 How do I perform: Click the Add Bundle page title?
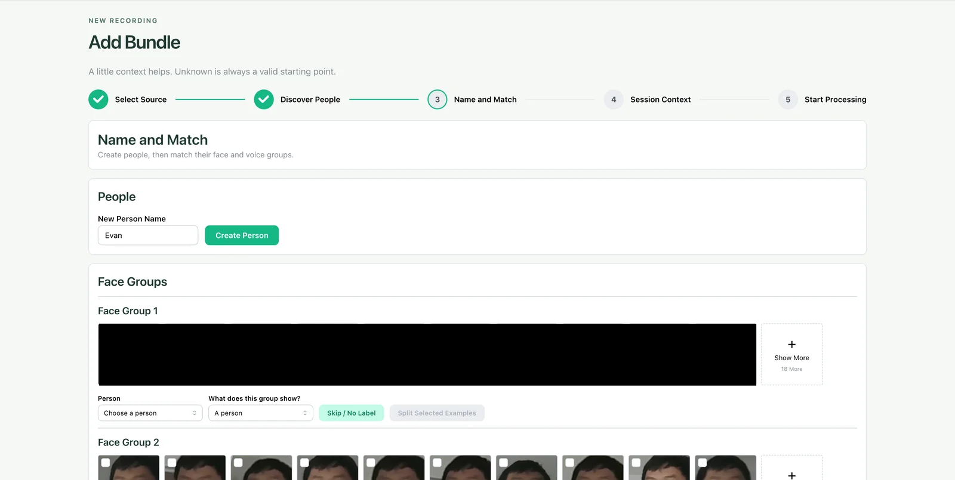[134, 42]
